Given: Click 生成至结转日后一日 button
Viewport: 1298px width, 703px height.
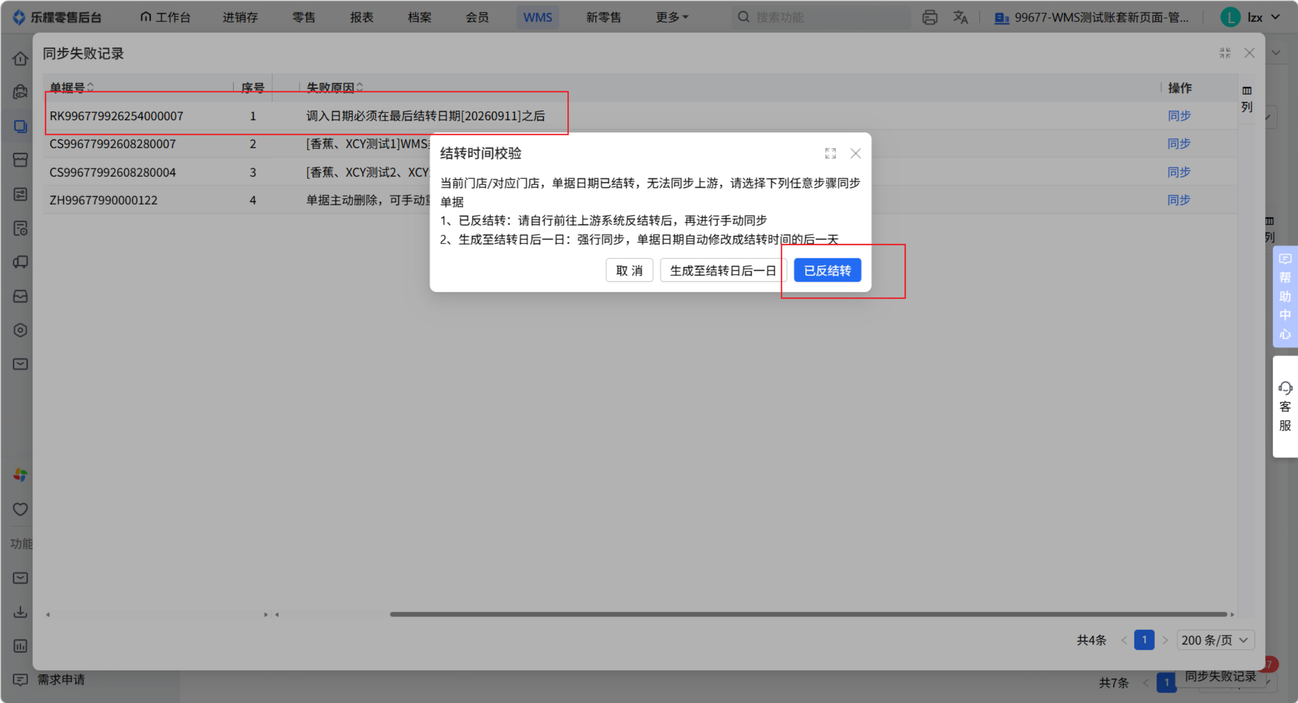Looking at the screenshot, I should (723, 270).
